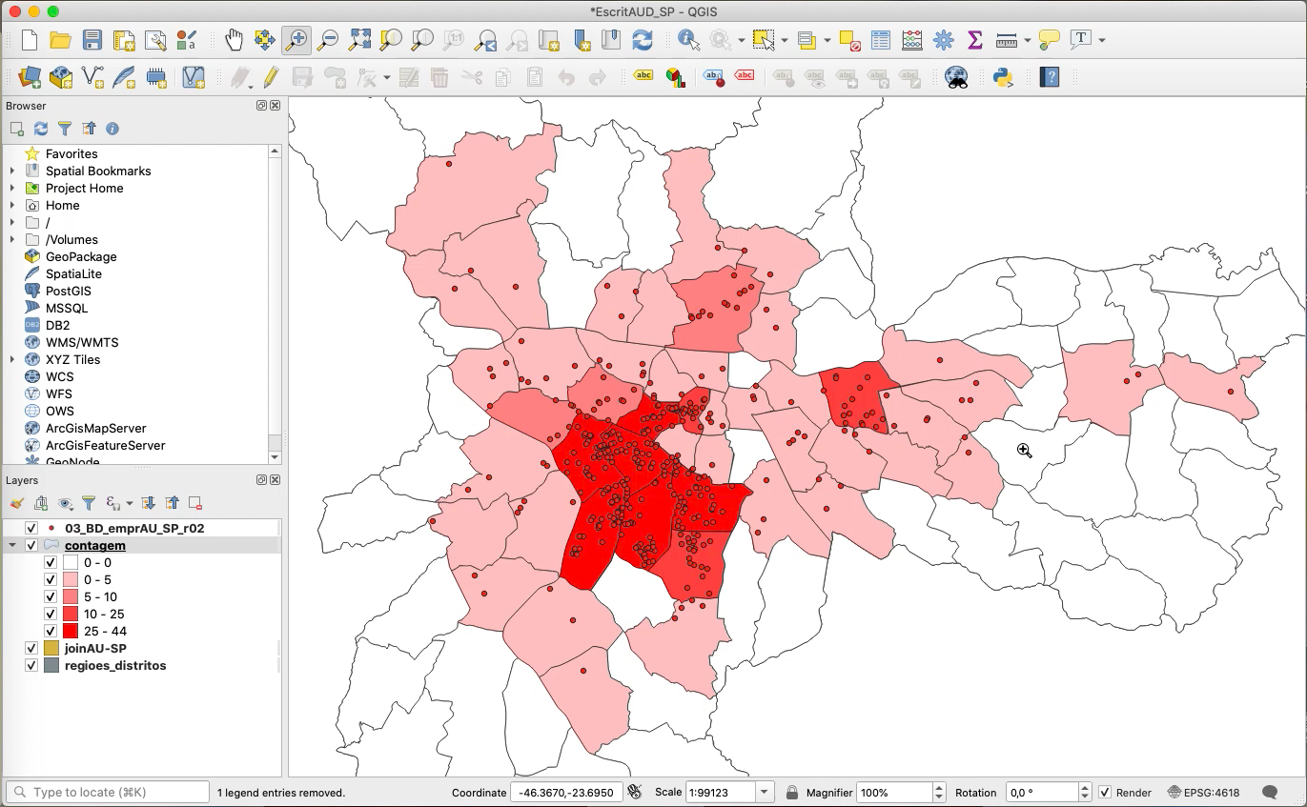Disable the Render checkbox in status bar

pos(1105,793)
